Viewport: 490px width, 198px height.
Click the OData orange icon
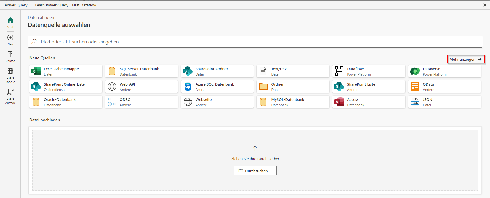[x=415, y=86]
